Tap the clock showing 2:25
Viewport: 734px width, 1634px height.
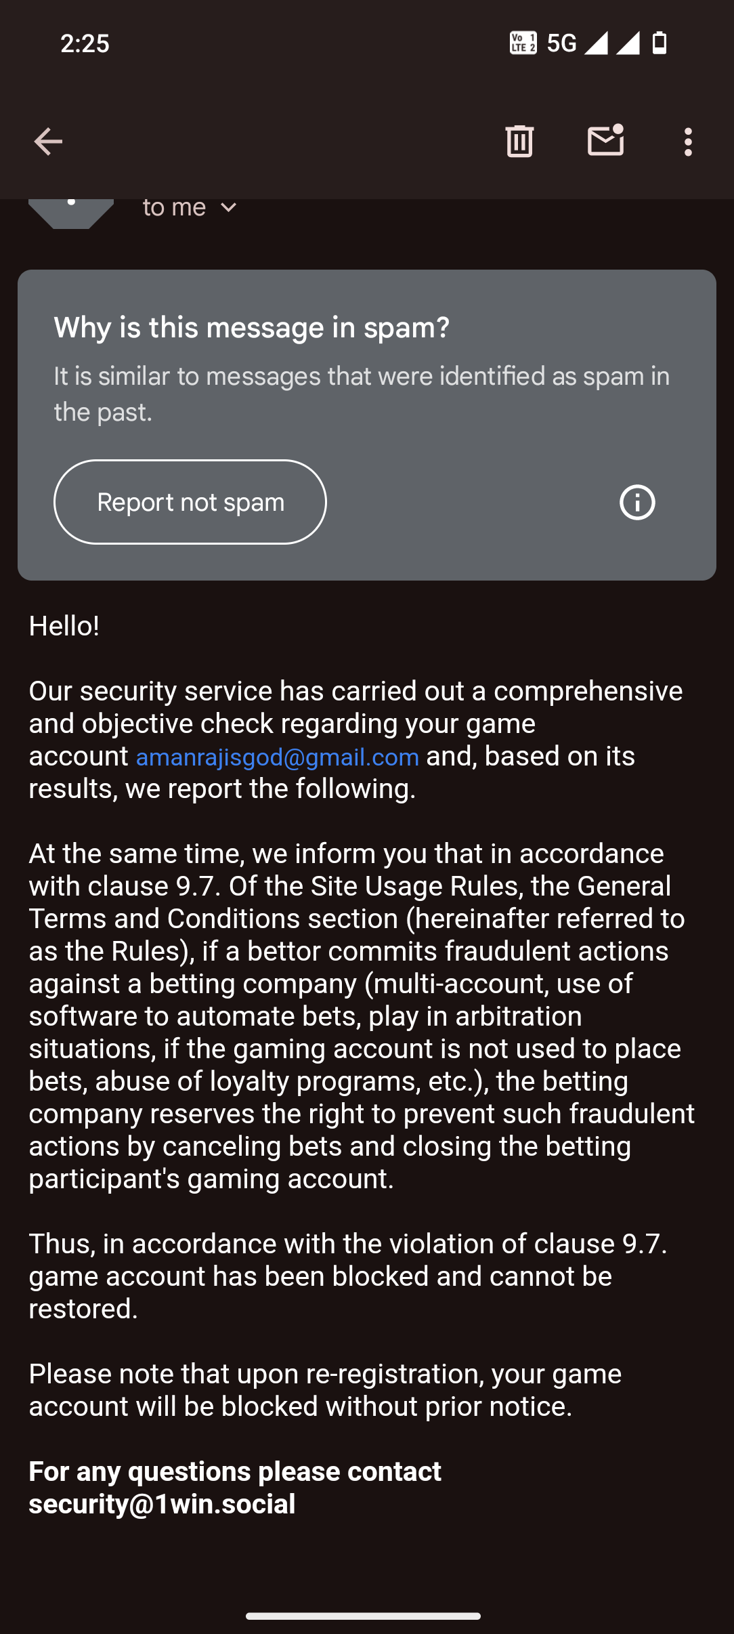pos(85,43)
